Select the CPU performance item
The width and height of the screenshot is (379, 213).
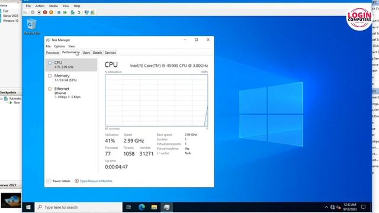[x=71, y=64]
